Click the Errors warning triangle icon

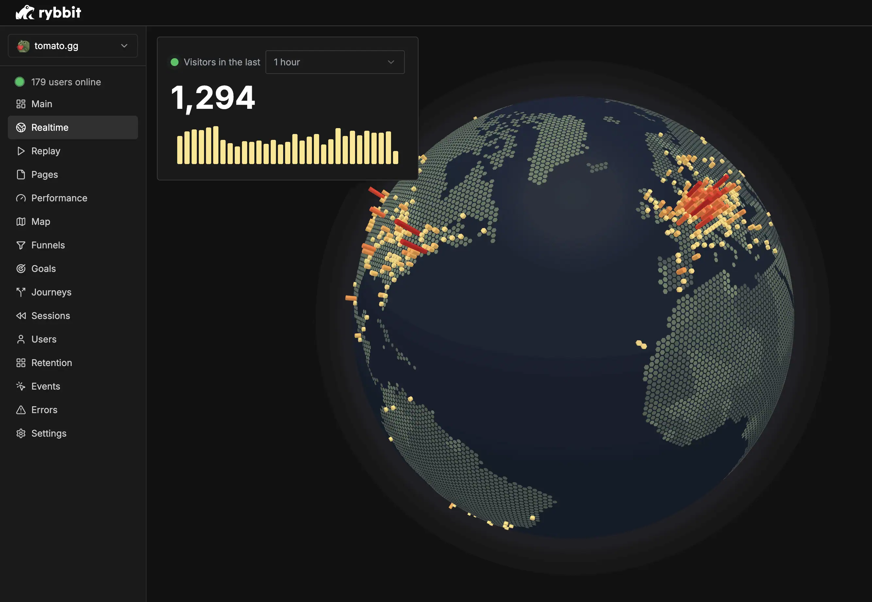tap(21, 410)
